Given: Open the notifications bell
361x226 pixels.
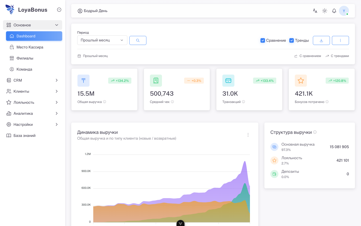Looking at the screenshot, I should point(334,11).
